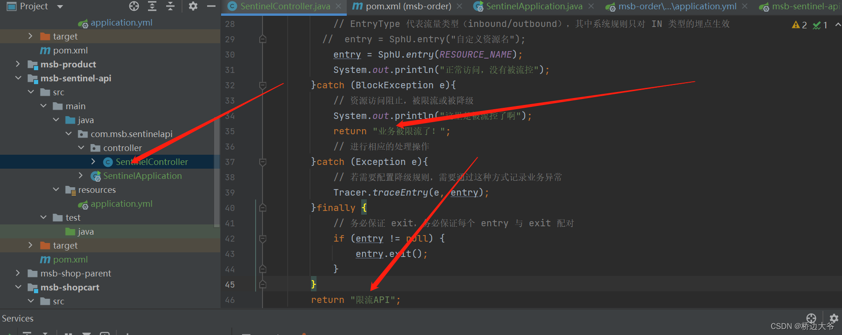This screenshot has height=335, width=842.
Task: Switch to SentinelController.java tab
Action: pos(285,7)
